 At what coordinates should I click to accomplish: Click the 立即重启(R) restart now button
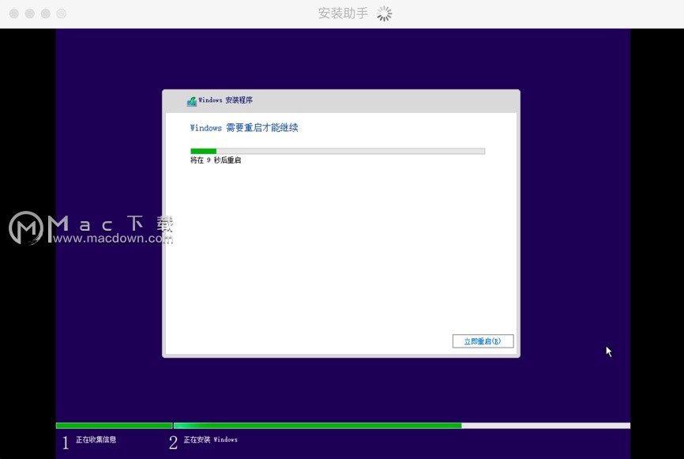click(x=483, y=341)
